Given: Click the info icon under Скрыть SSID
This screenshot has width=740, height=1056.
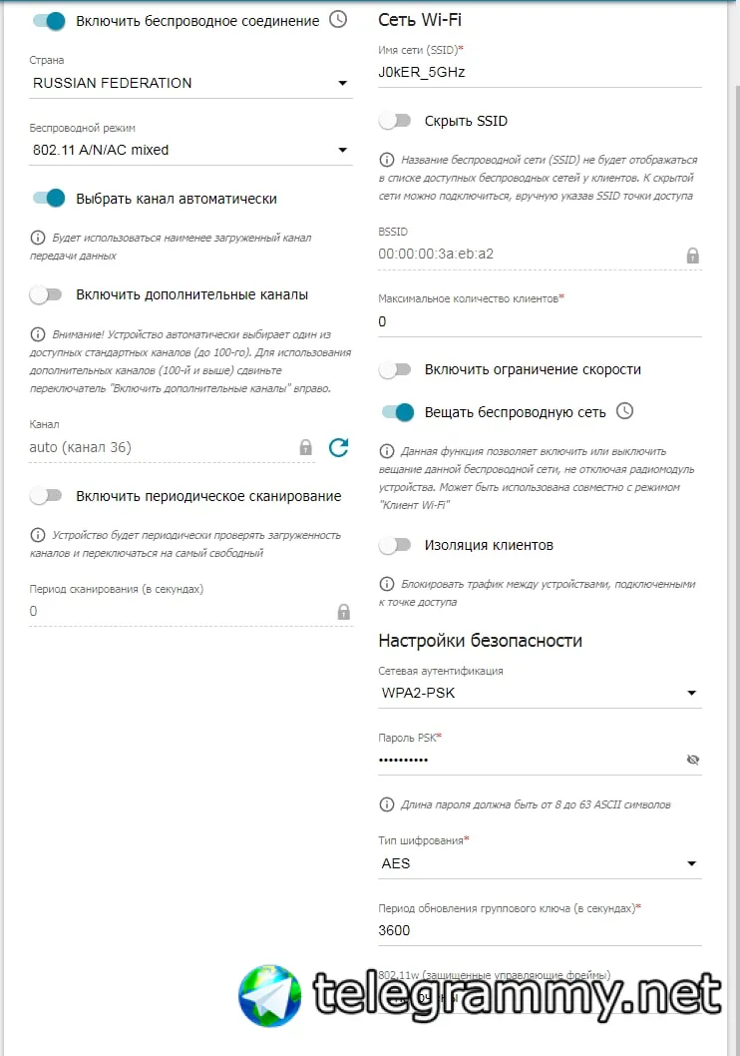Looking at the screenshot, I should (x=387, y=160).
